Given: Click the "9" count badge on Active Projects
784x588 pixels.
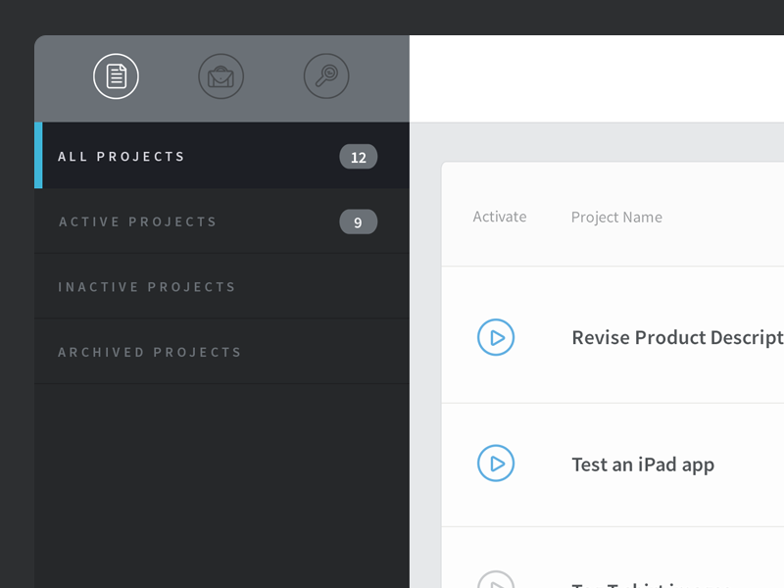Looking at the screenshot, I should click(x=359, y=221).
